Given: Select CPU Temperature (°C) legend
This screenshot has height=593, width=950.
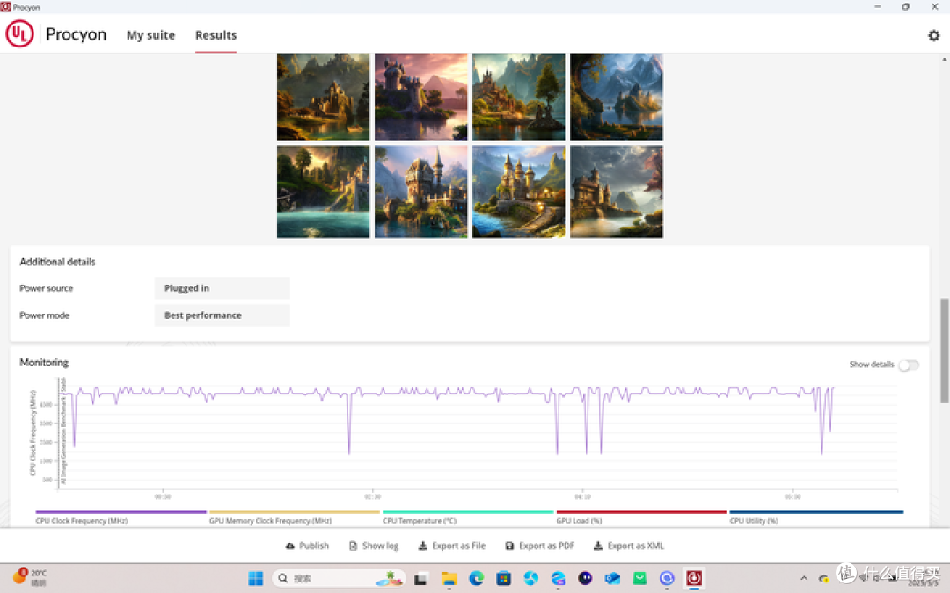Looking at the screenshot, I should [x=468, y=517].
